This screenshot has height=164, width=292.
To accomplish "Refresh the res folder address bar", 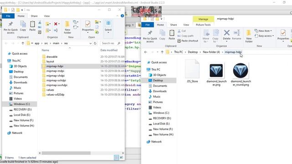I will click(95, 43).
